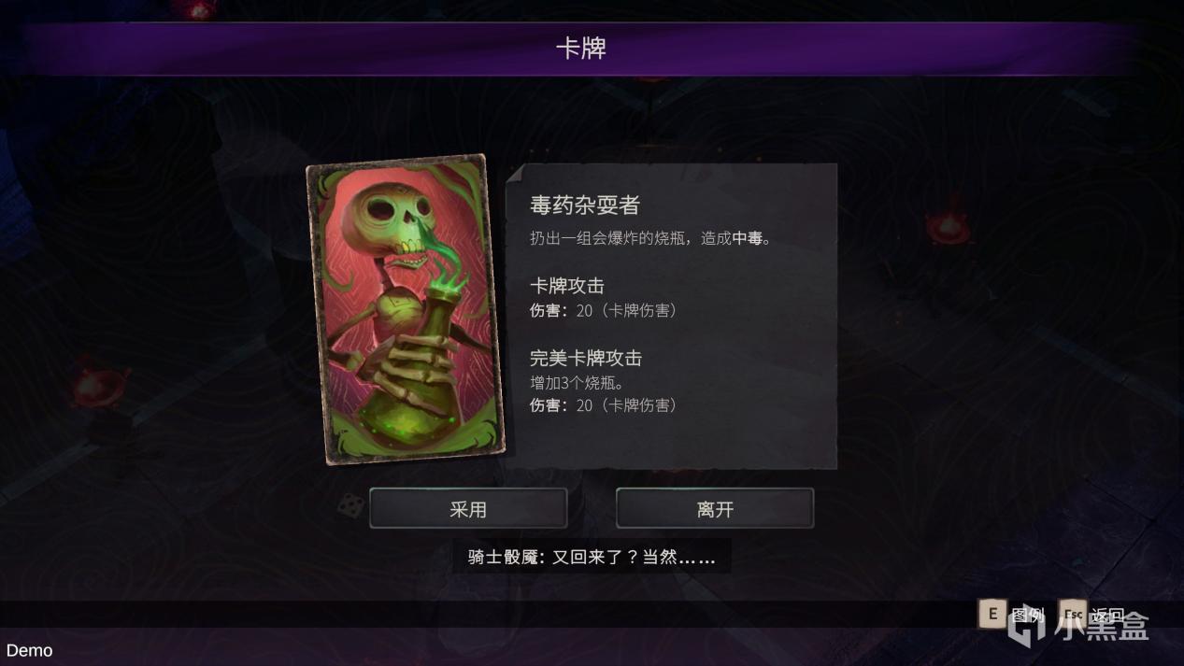This screenshot has width=1184, height=666.
Task: Select the poison juggler card artwork
Action: (x=406, y=310)
